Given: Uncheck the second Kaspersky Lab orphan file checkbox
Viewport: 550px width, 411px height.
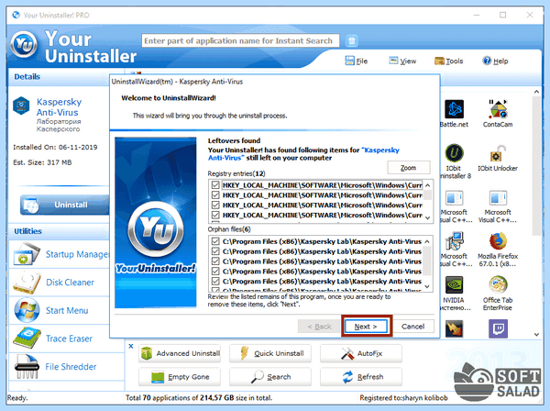Looking at the screenshot, I should 215,251.
